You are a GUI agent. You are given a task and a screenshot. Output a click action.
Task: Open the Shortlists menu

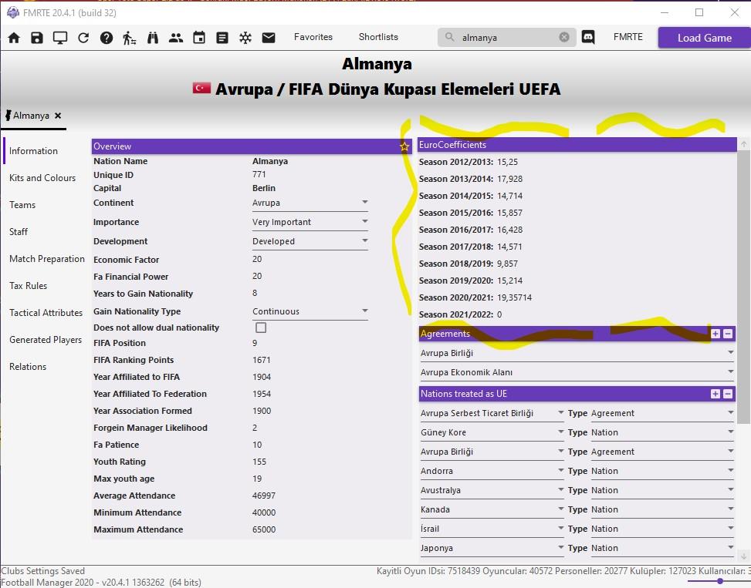pyautogui.click(x=378, y=37)
